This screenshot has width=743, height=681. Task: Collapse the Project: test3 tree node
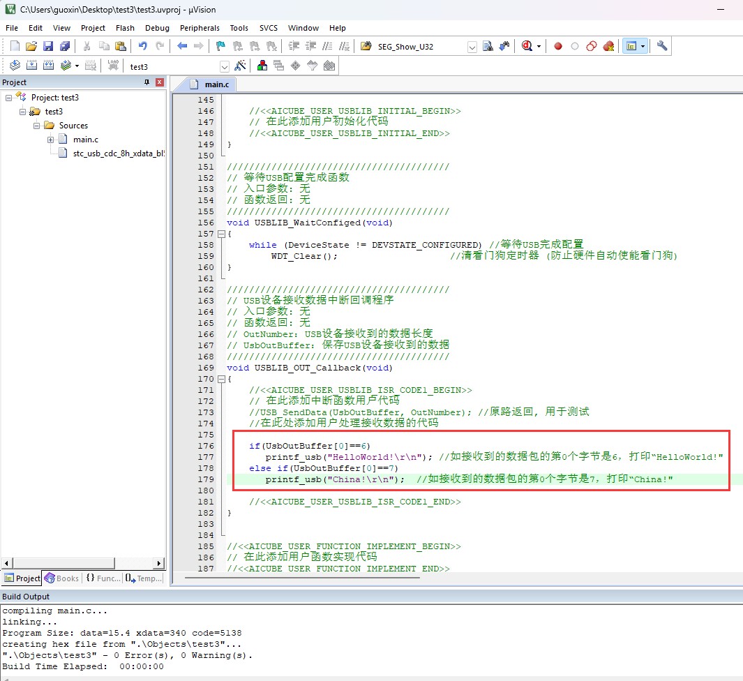pyautogui.click(x=8, y=98)
